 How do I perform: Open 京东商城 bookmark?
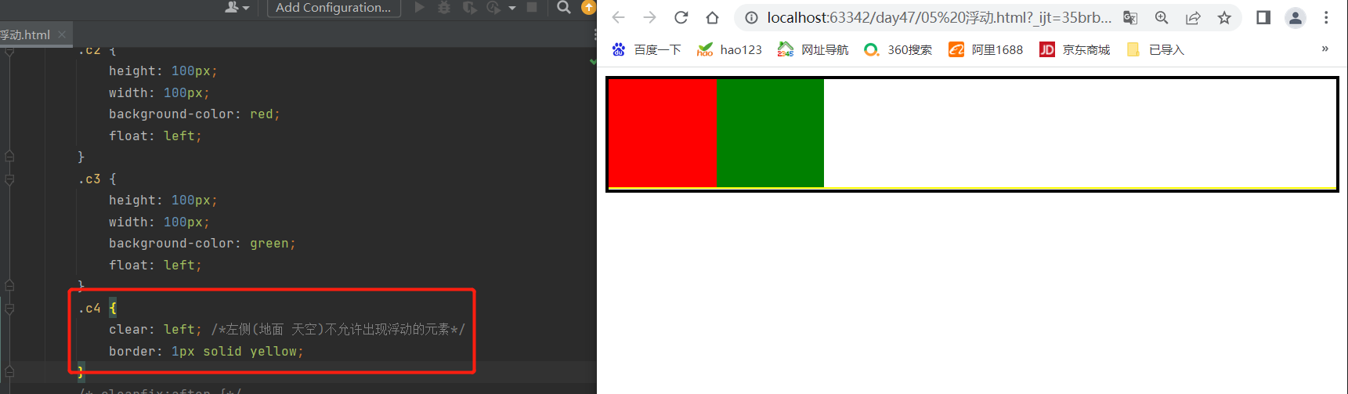tap(1075, 49)
